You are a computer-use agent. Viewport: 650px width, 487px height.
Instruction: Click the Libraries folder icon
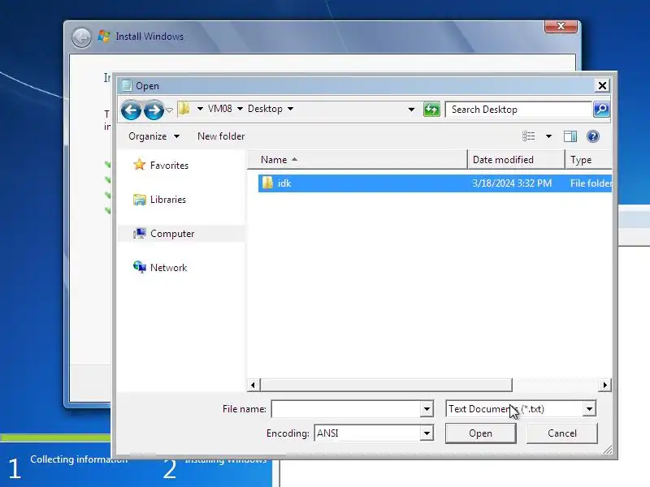tap(139, 200)
